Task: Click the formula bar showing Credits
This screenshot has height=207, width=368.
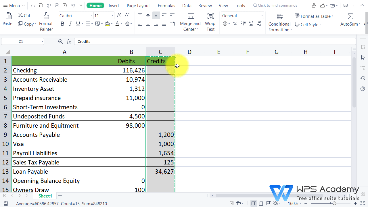Action: [x=215, y=42]
